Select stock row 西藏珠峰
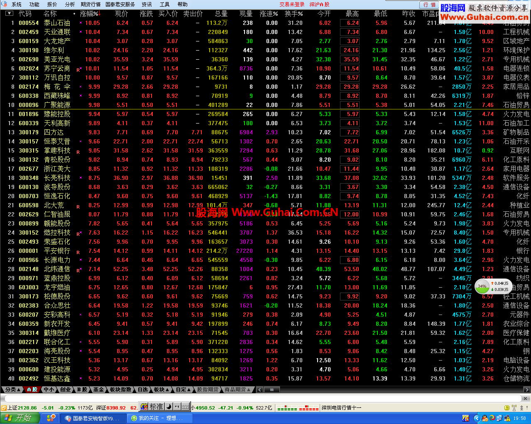 pos(265,96)
